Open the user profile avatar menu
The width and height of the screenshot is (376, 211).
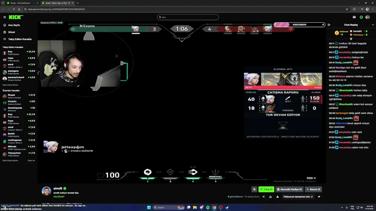(x=367, y=17)
